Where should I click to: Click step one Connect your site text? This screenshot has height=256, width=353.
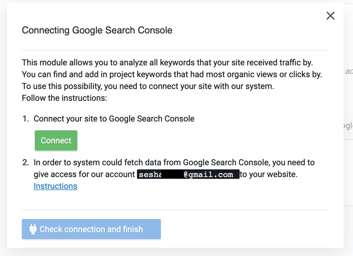[x=114, y=119]
